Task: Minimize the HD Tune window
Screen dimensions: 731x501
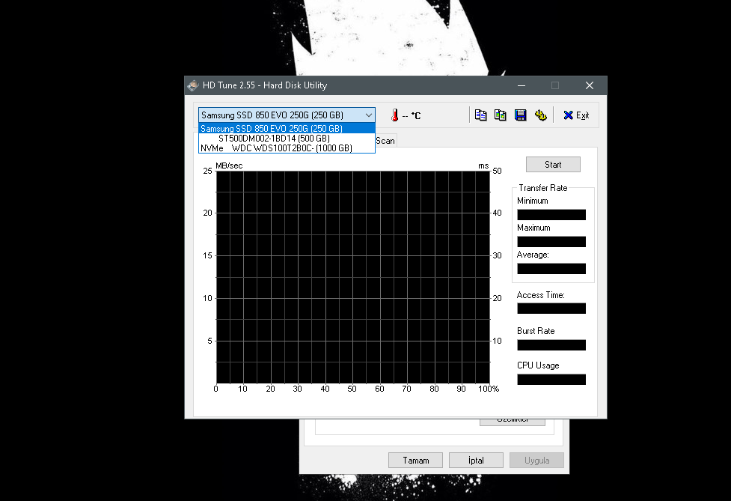Action: pos(522,85)
